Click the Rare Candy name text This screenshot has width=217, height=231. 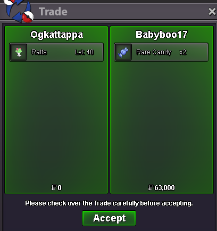(x=154, y=52)
